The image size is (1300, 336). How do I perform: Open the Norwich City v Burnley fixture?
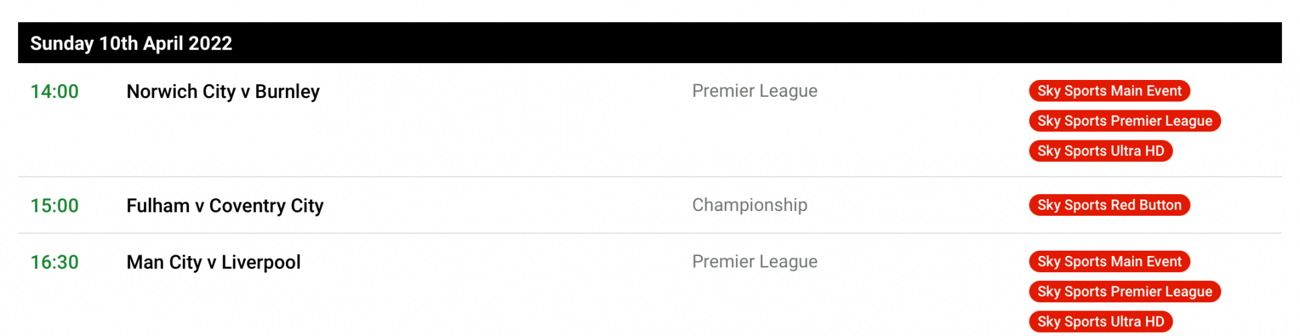[223, 91]
